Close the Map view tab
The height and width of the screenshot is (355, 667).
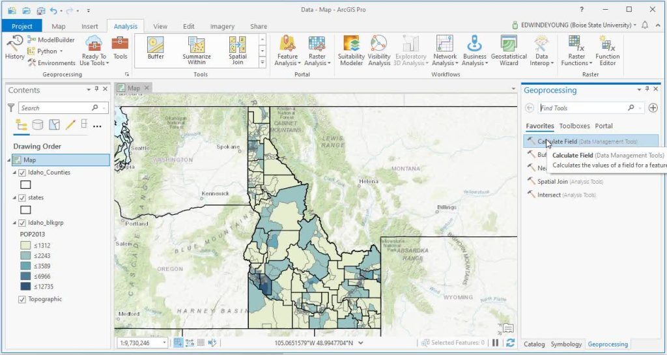pyautogui.click(x=147, y=88)
